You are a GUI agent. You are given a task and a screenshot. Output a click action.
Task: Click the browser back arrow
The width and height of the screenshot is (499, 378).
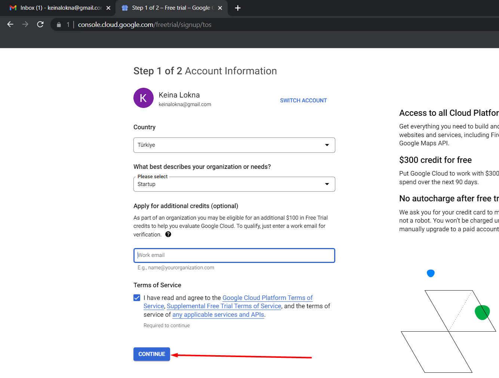pos(10,24)
